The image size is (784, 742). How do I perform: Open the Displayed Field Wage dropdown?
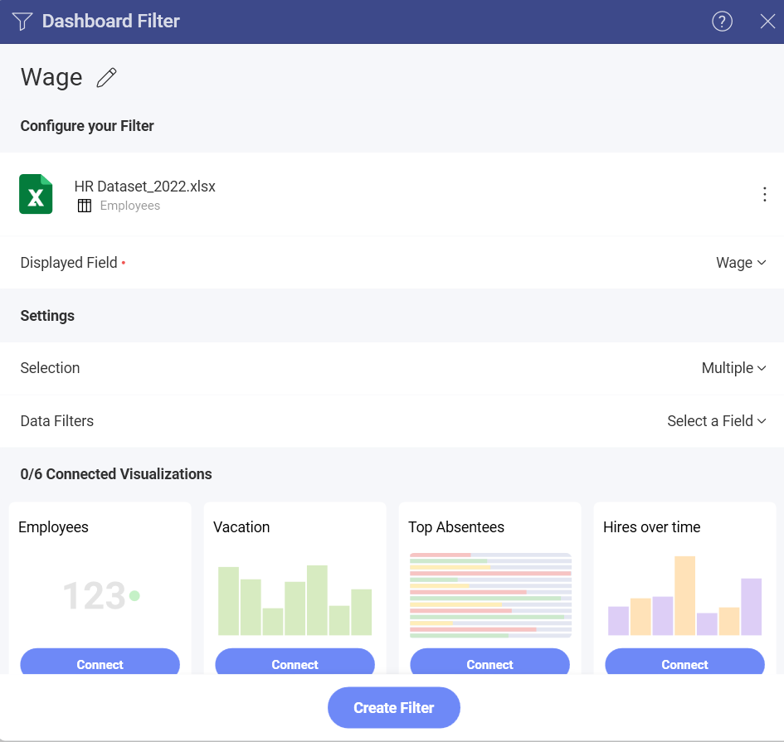741,263
